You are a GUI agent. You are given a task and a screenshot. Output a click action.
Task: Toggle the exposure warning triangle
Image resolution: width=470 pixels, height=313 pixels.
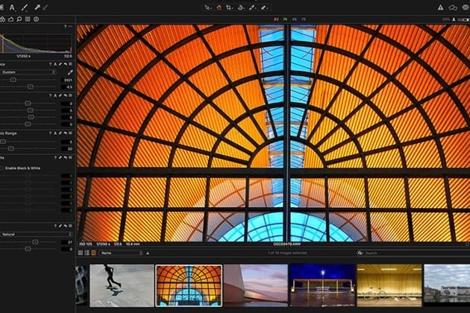tap(440, 7)
